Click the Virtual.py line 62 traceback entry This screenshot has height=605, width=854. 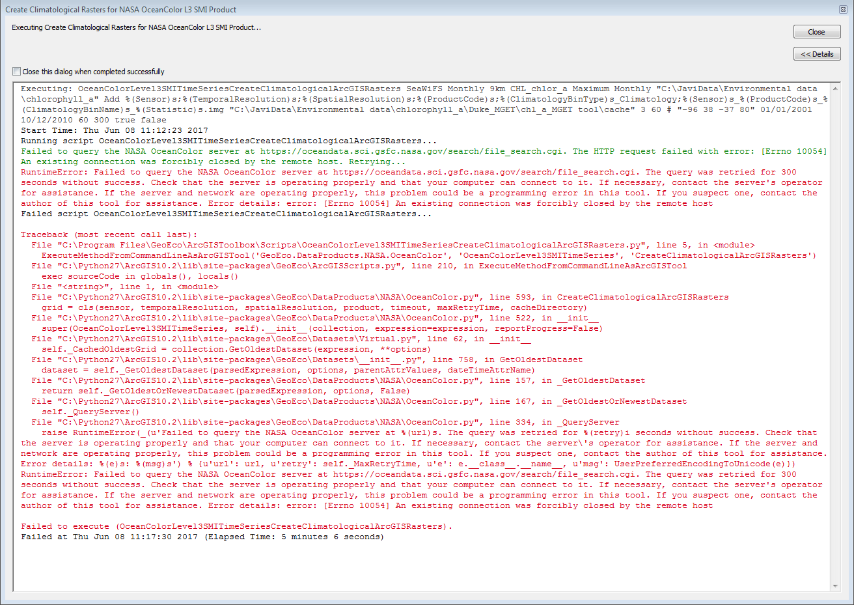click(x=281, y=339)
